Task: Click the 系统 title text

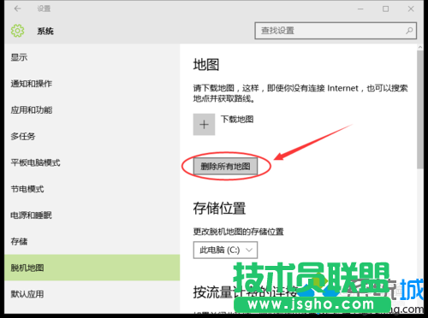Action: point(45,31)
